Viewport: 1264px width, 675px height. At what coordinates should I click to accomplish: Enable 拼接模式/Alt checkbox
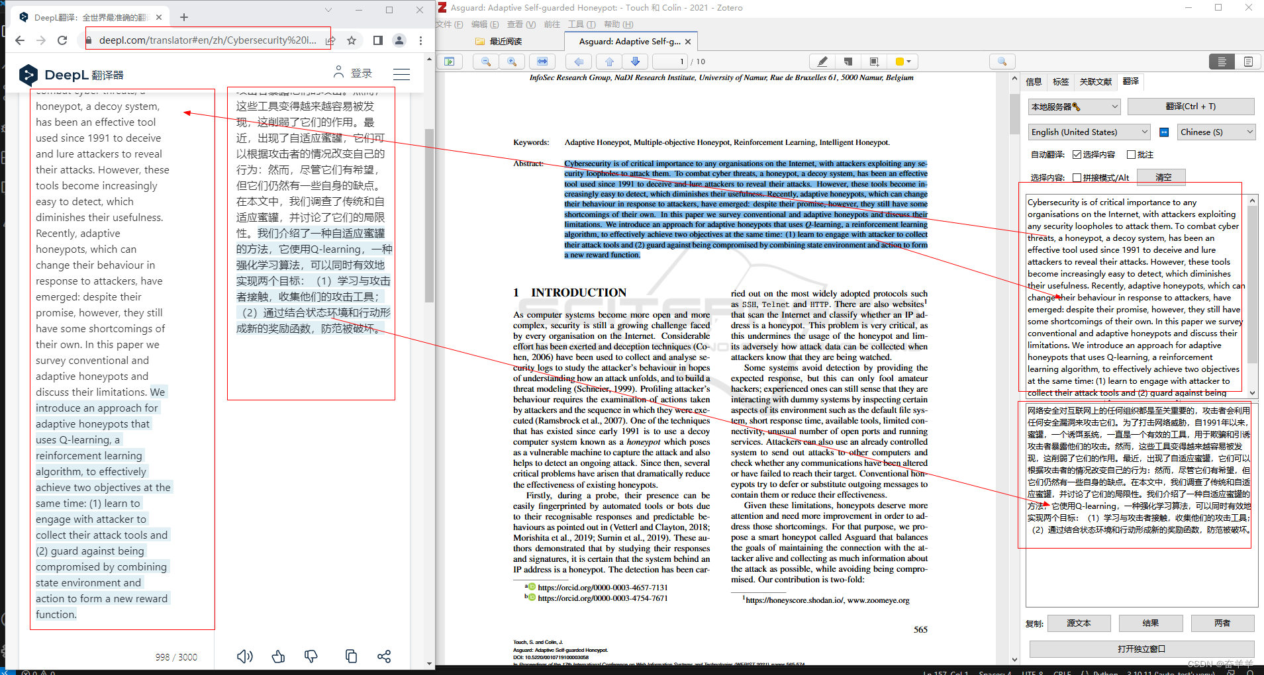[x=1077, y=177]
